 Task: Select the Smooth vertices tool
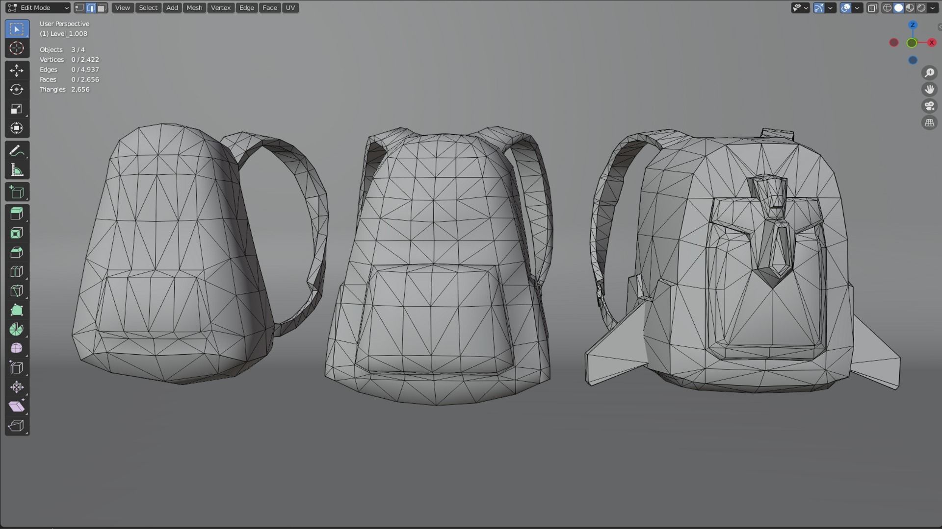[x=17, y=348]
